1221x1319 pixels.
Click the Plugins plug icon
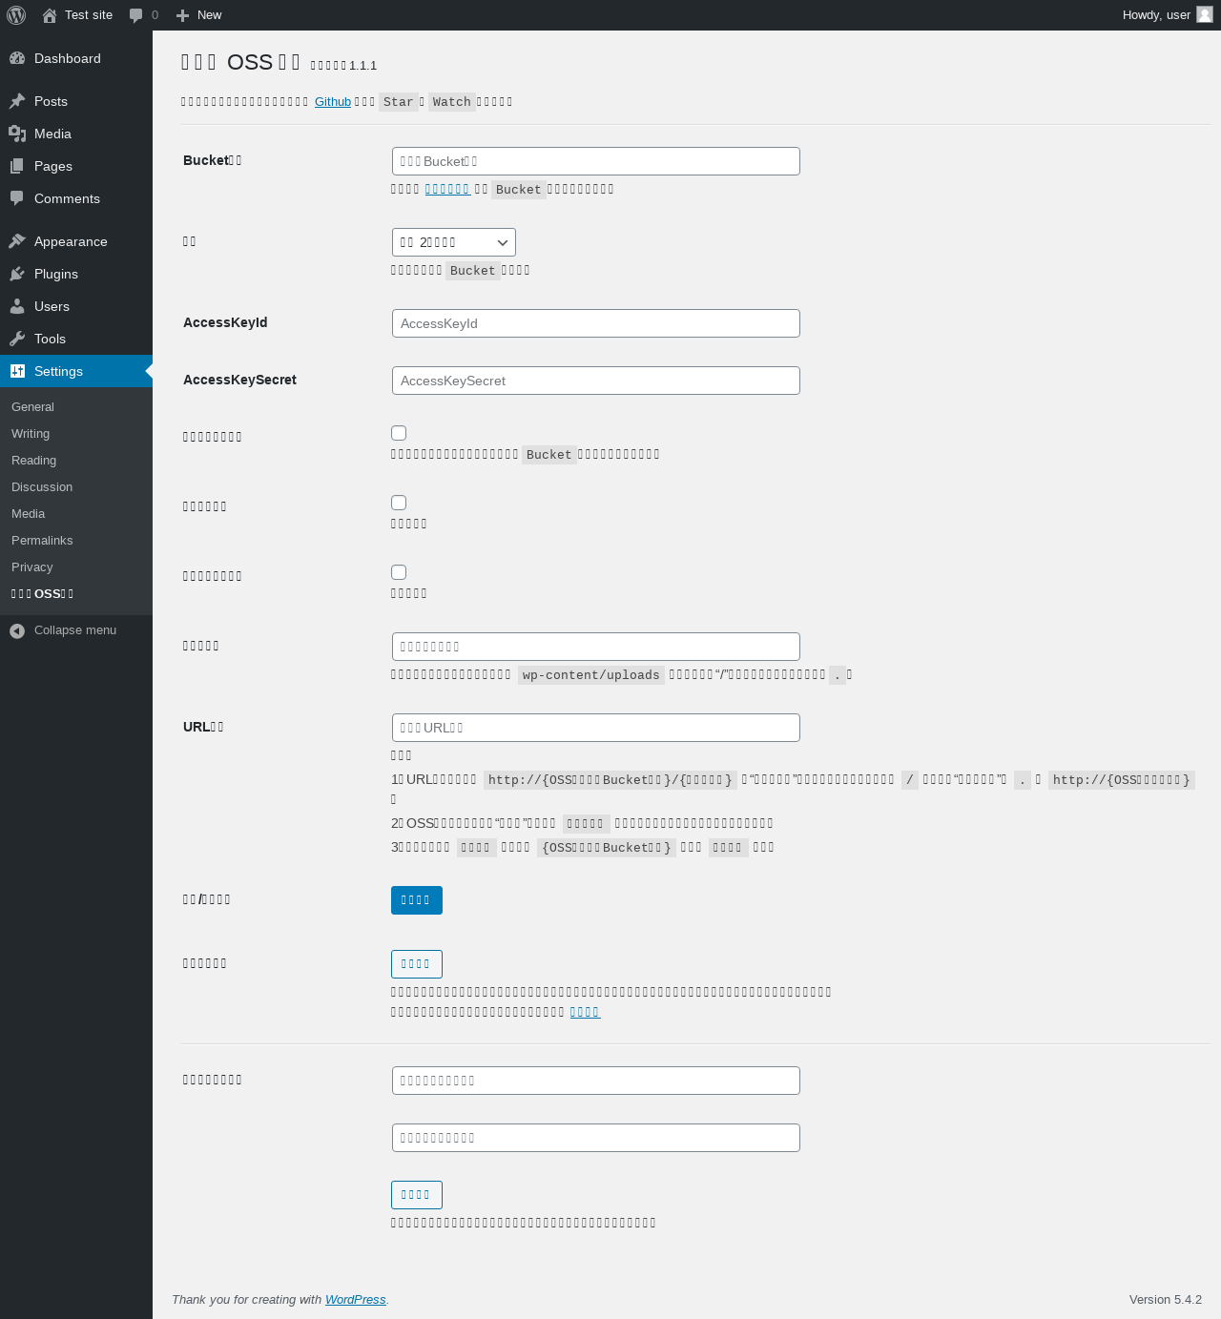[x=17, y=274]
